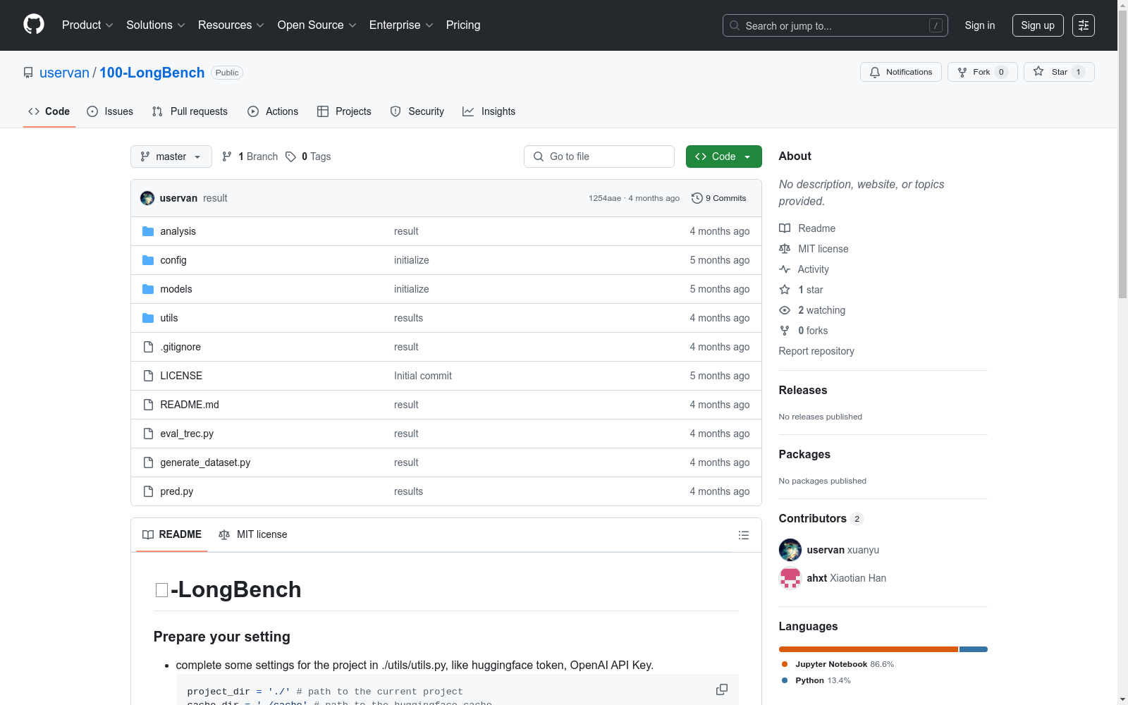Expand the master branch dropdown
1128x705 pixels.
pos(171,157)
